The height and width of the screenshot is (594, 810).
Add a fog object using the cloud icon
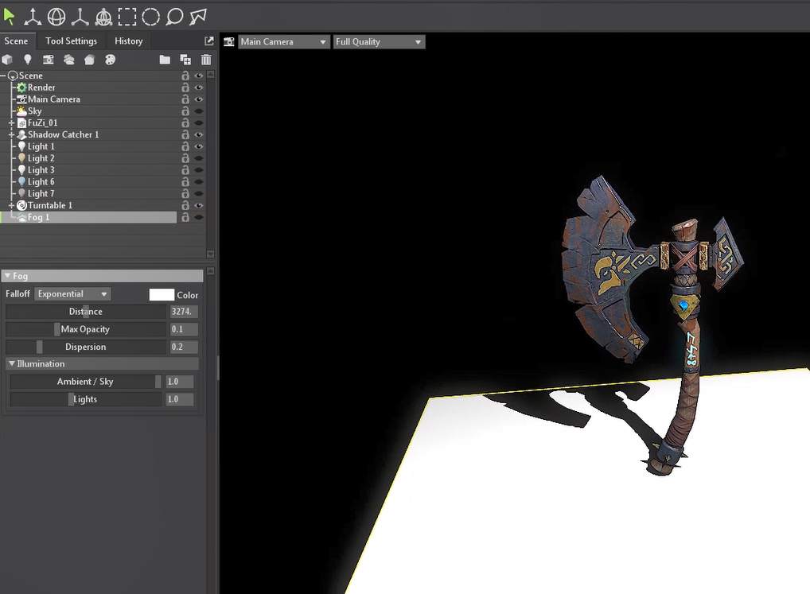pos(69,60)
